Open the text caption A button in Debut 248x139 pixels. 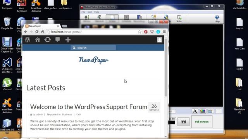pos(195,111)
